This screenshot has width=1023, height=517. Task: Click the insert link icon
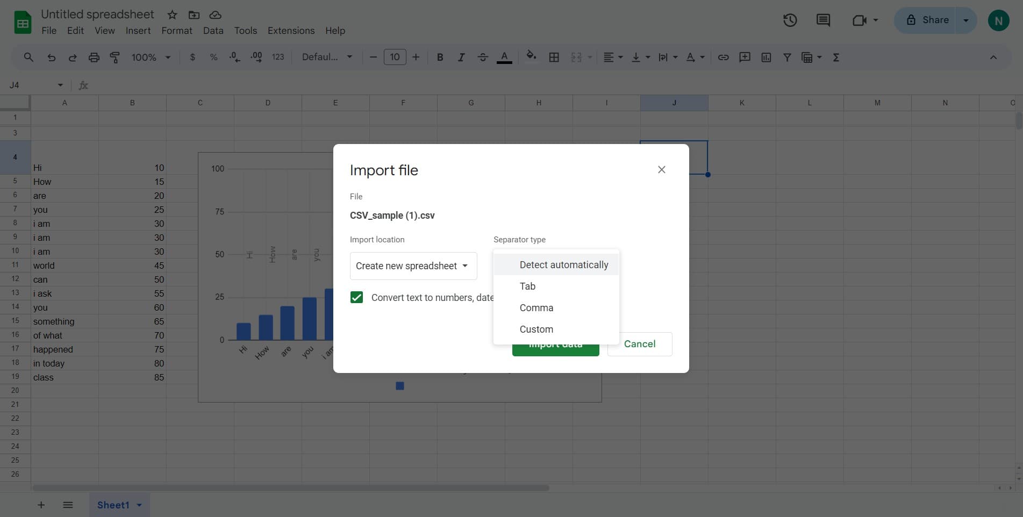723,58
